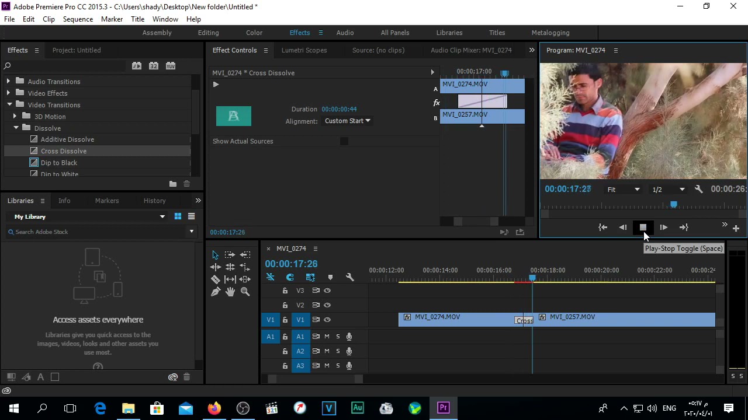Hide V1 track output

[x=327, y=320]
